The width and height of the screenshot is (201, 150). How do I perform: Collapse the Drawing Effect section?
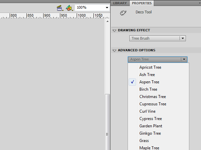pos(114,30)
